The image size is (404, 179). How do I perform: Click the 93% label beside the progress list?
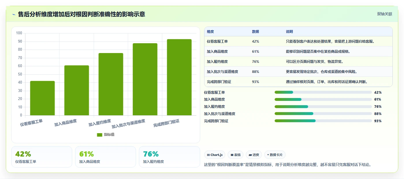click(378, 121)
